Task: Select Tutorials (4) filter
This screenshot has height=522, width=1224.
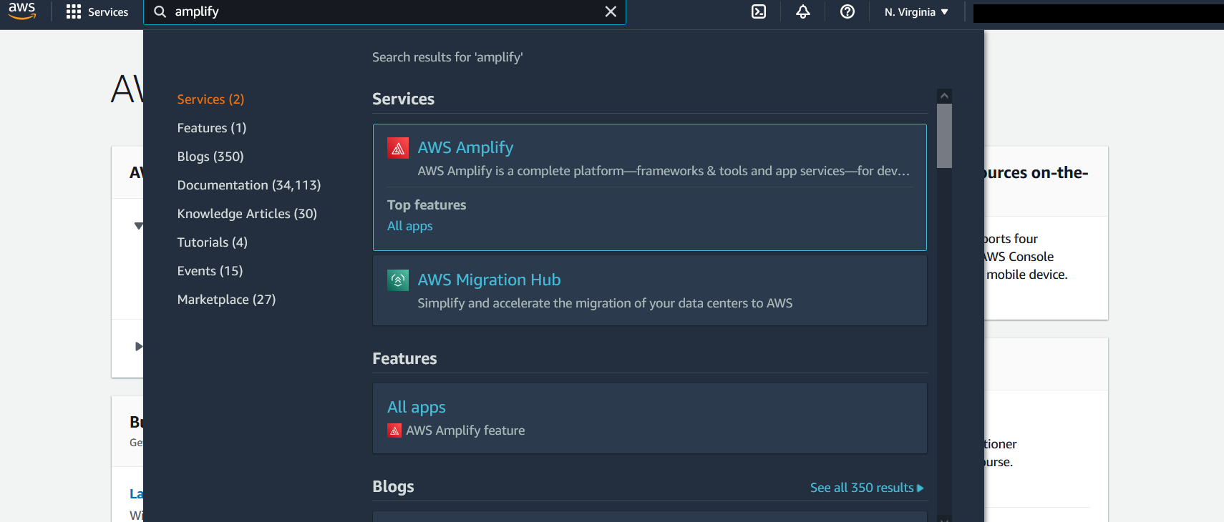Action: click(213, 242)
